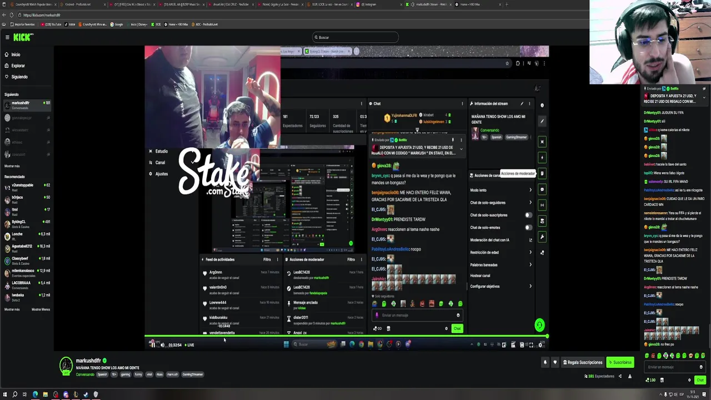This screenshot has height=400, width=711.
Task: Click the Acciones de moderador sidebar icon
Action: pos(542,174)
